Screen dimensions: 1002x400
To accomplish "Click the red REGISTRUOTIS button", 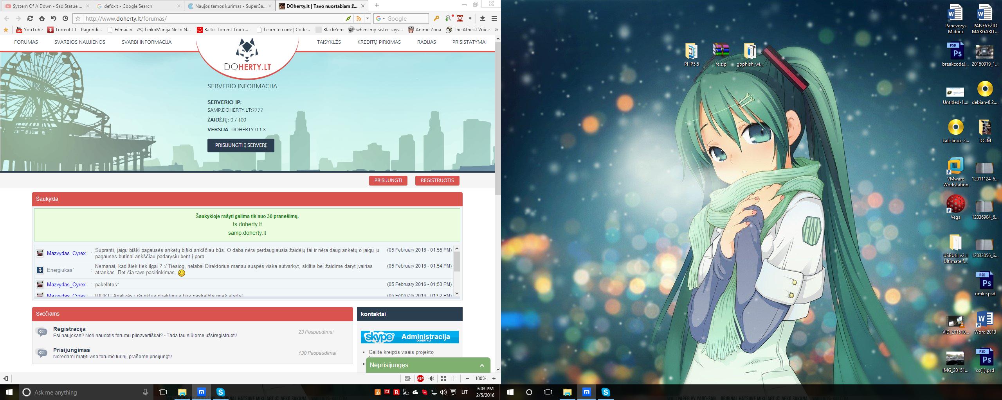I will [437, 180].
